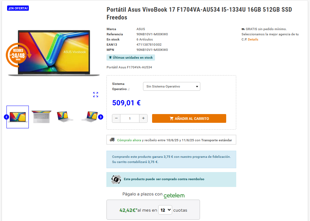
Task: Increase quantity with the plus button
Action: 143,118
